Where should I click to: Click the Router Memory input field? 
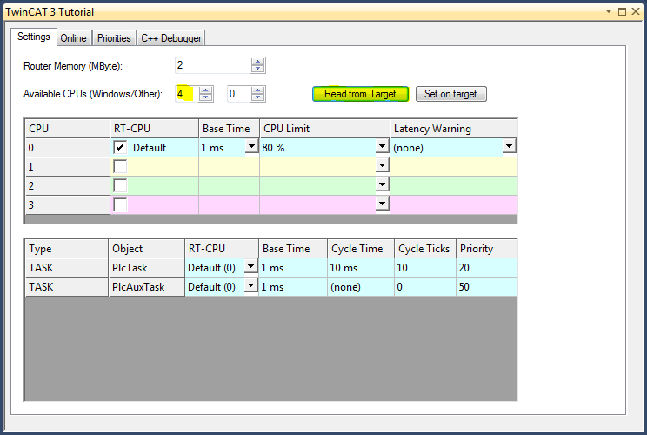tap(213, 65)
